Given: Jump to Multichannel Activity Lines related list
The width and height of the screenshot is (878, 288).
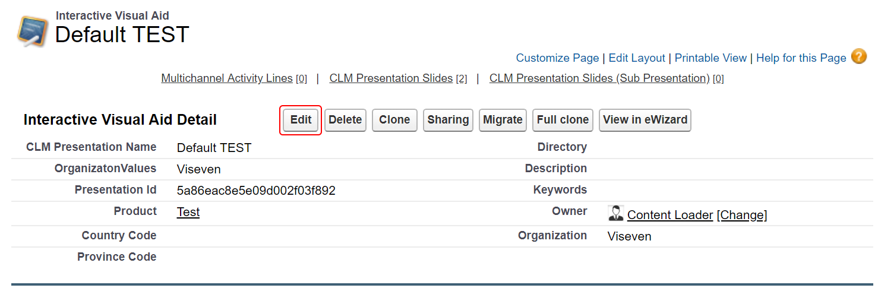Looking at the screenshot, I should click(x=227, y=78).
